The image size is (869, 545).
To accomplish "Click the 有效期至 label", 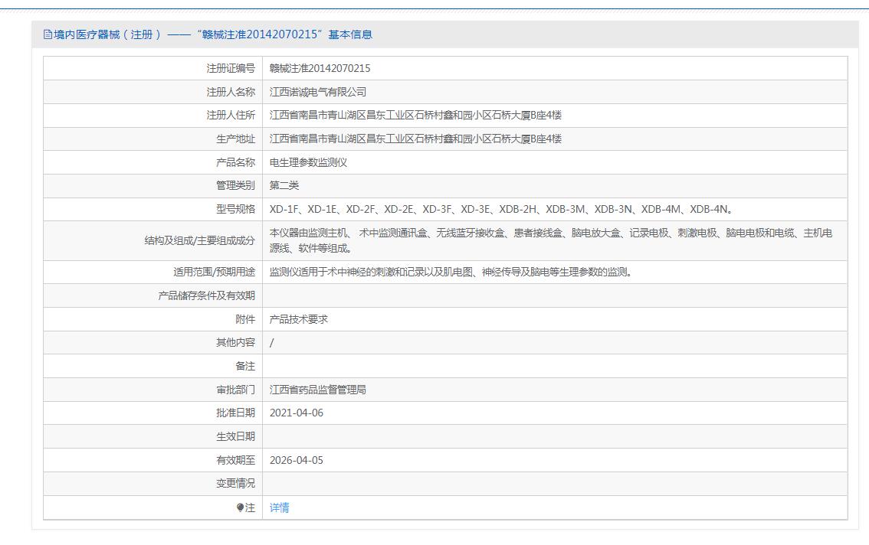I will coord(235,460).
